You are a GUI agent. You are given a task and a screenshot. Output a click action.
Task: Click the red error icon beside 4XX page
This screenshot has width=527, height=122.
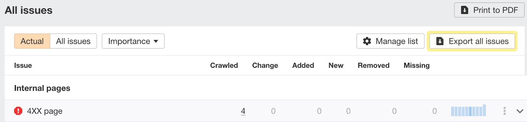18,111
